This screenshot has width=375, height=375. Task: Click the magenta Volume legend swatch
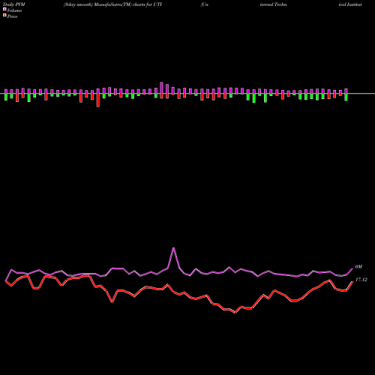pyautogui.click(x=4, y=10)
